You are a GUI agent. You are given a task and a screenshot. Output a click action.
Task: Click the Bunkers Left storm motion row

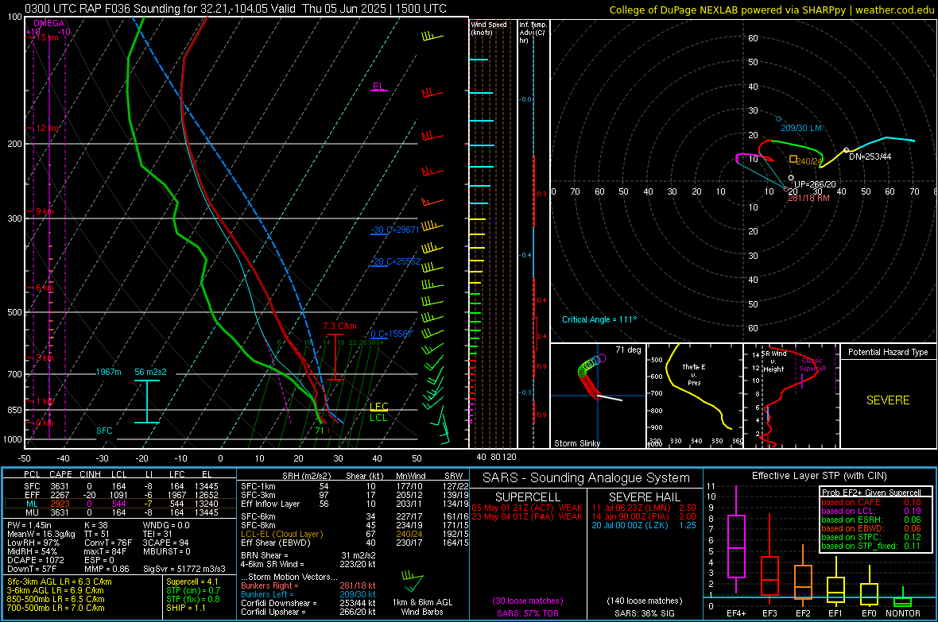308,594
